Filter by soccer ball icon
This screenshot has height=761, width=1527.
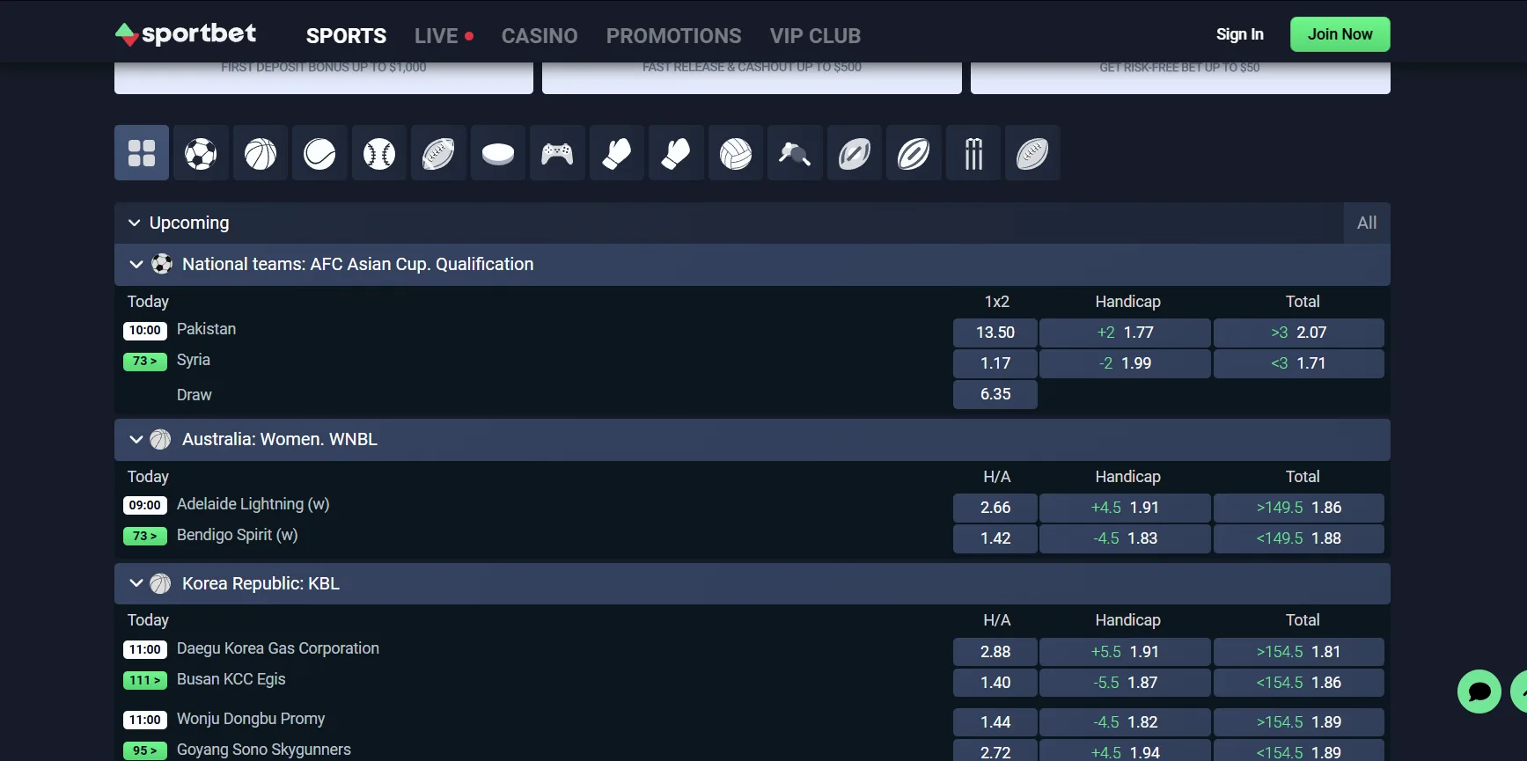pos(201,153)
